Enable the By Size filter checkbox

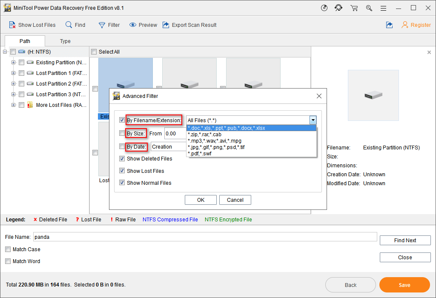(122, 133)
